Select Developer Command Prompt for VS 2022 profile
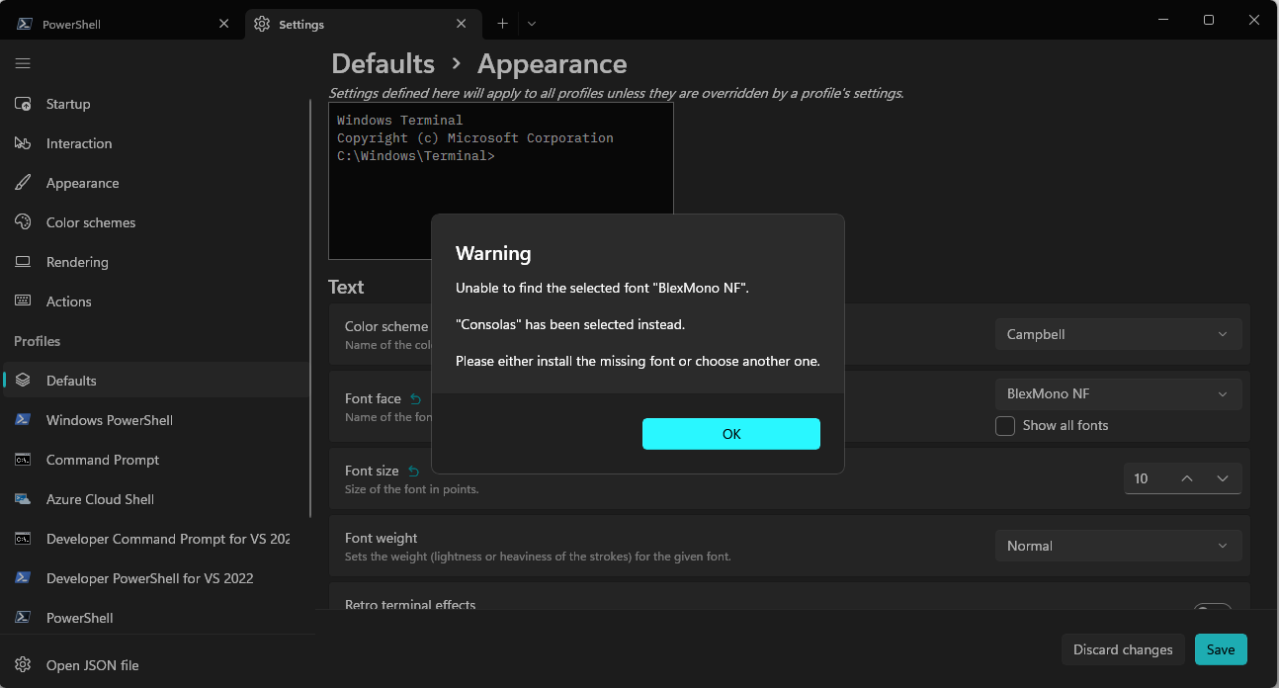This screenshot has width=1279, height=688. 155,539
